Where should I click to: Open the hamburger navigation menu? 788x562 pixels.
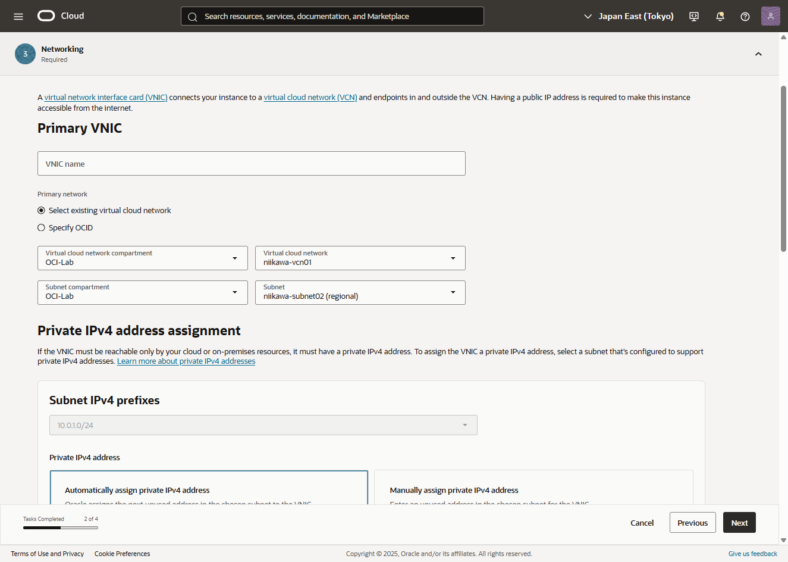(18, 16)
